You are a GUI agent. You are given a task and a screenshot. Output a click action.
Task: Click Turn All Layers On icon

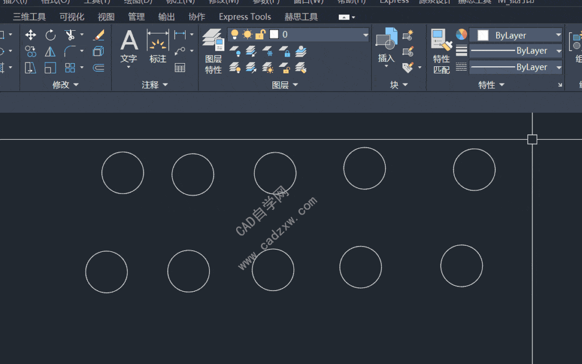pos(235,68)
